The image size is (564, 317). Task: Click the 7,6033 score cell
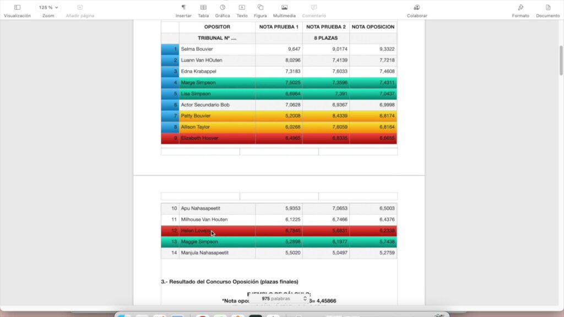[326, 72]
